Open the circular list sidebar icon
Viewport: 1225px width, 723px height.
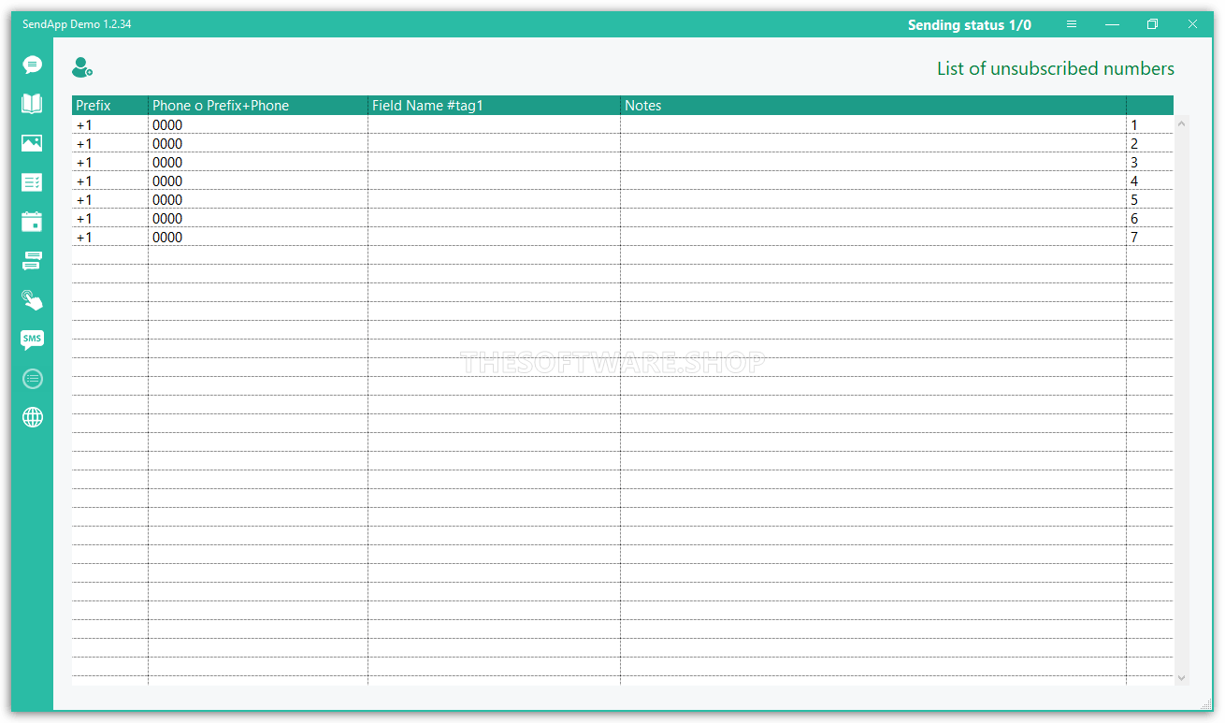tap(33, 379)
